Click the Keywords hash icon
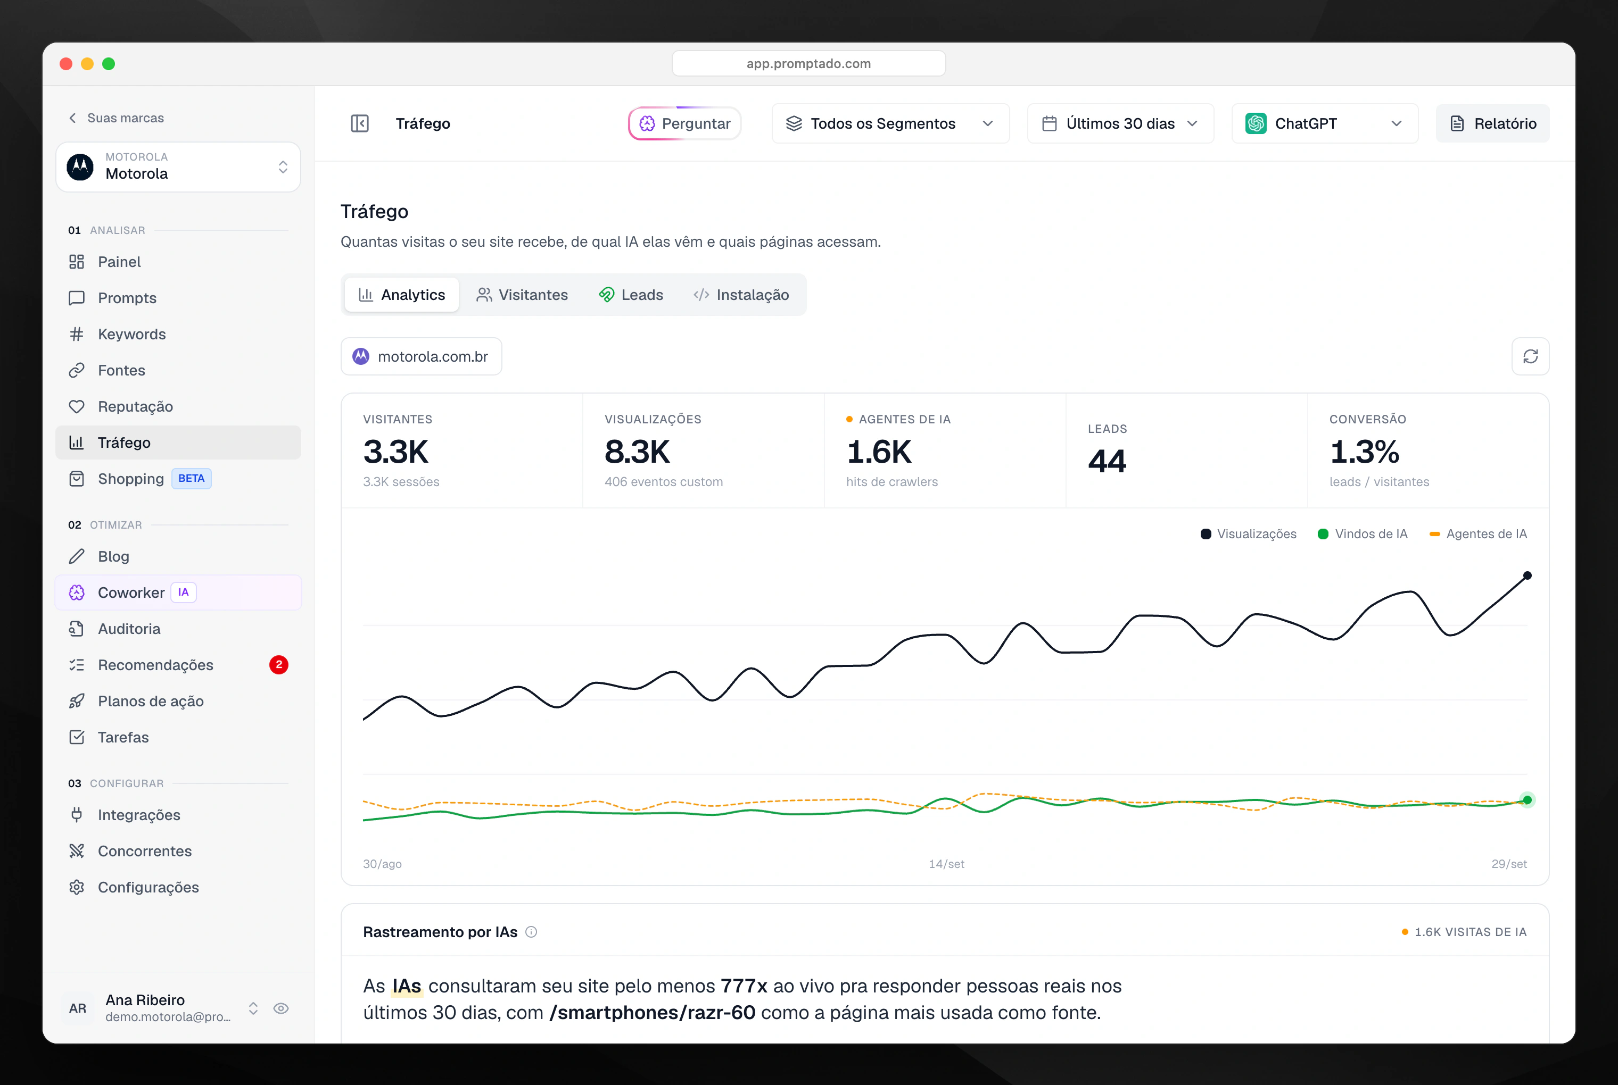 (77, 334)
